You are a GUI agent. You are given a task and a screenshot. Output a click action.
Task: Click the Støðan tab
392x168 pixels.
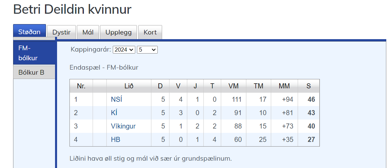(x=30, y=32)
